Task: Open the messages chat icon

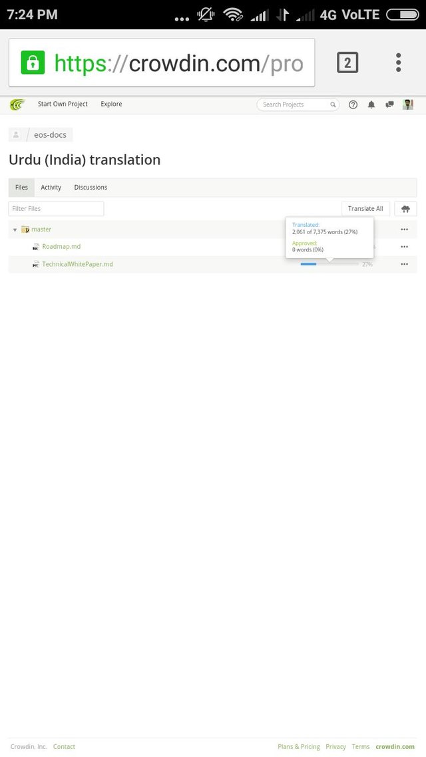Action: click(x=389, y=104)
